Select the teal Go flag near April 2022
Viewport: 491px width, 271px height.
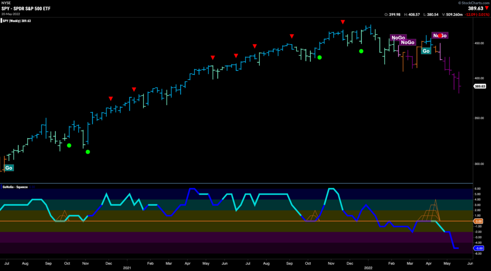(426, 51)
